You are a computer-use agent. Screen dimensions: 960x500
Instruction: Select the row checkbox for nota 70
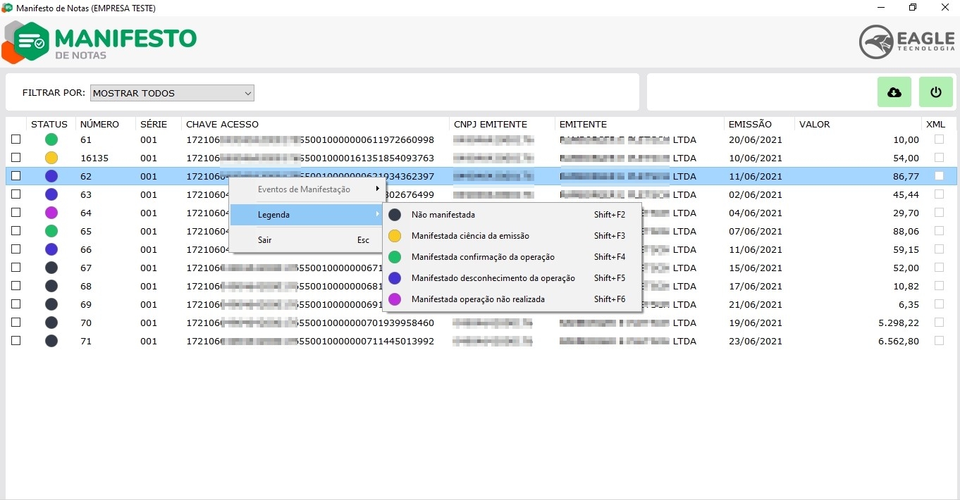pos(16,323)
